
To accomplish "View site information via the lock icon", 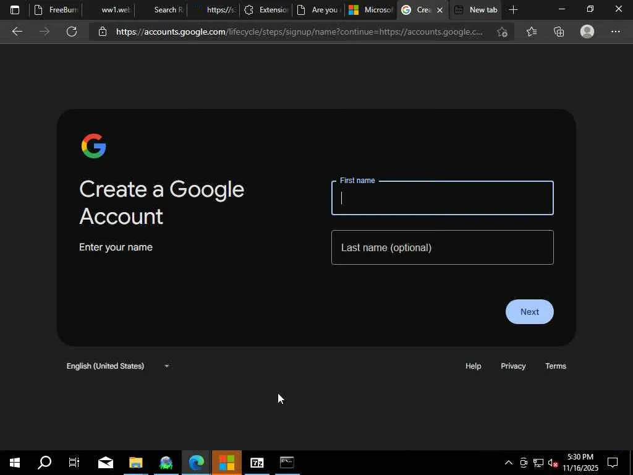I will 103,32.
